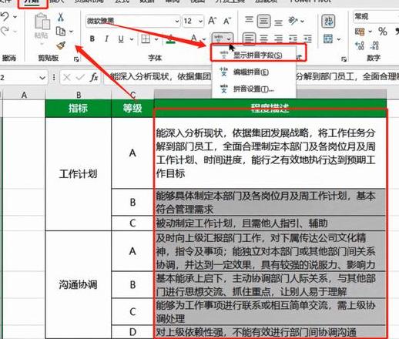Screen dimensions: 399x339
Task: Open the font name dropdown
Action: click(x=177, y=21)
